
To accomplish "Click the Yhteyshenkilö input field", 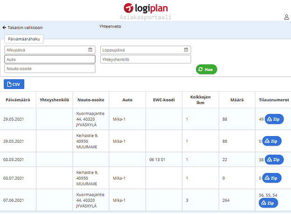I will (x=145, y=59).
